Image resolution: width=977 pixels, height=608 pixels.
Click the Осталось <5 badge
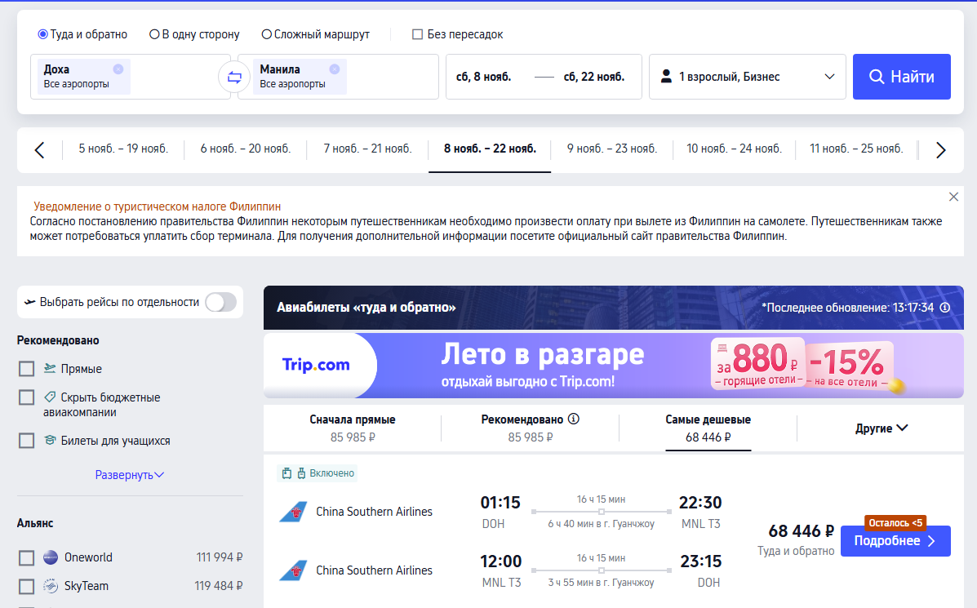coord(895,522)
